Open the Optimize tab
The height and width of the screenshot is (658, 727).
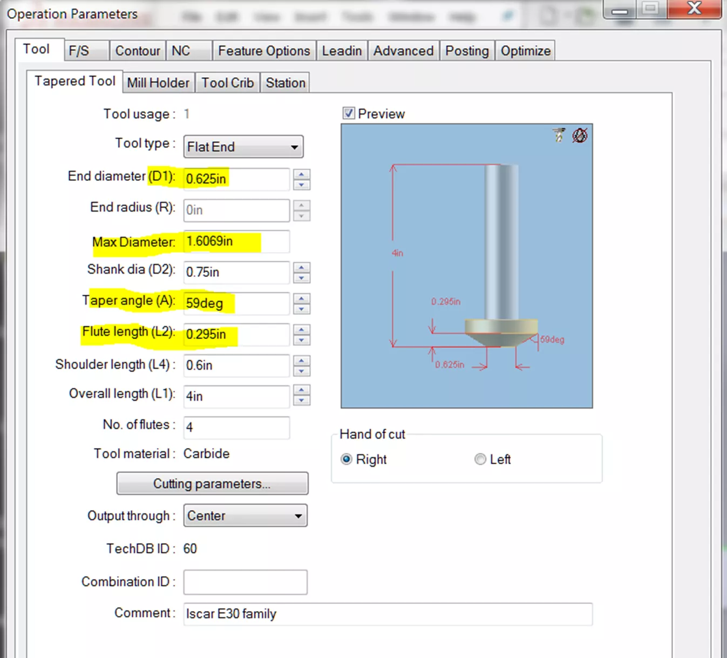pos(525,50)
